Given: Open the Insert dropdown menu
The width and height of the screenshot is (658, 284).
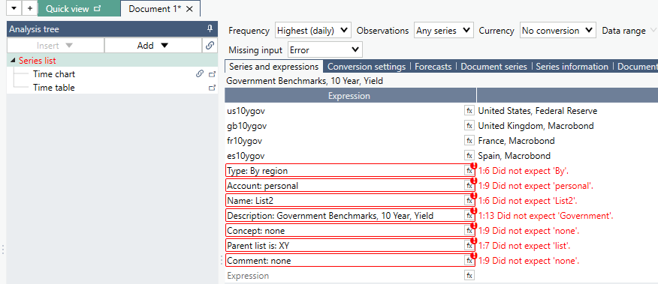Looking at the screenshot, I should (55, 45).
